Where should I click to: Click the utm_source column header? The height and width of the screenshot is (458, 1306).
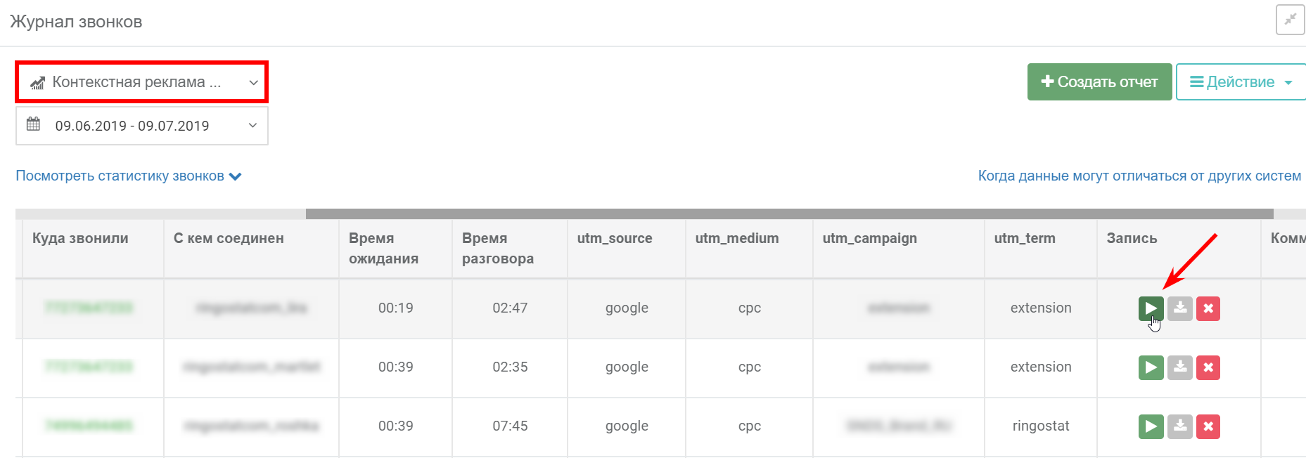615,238
